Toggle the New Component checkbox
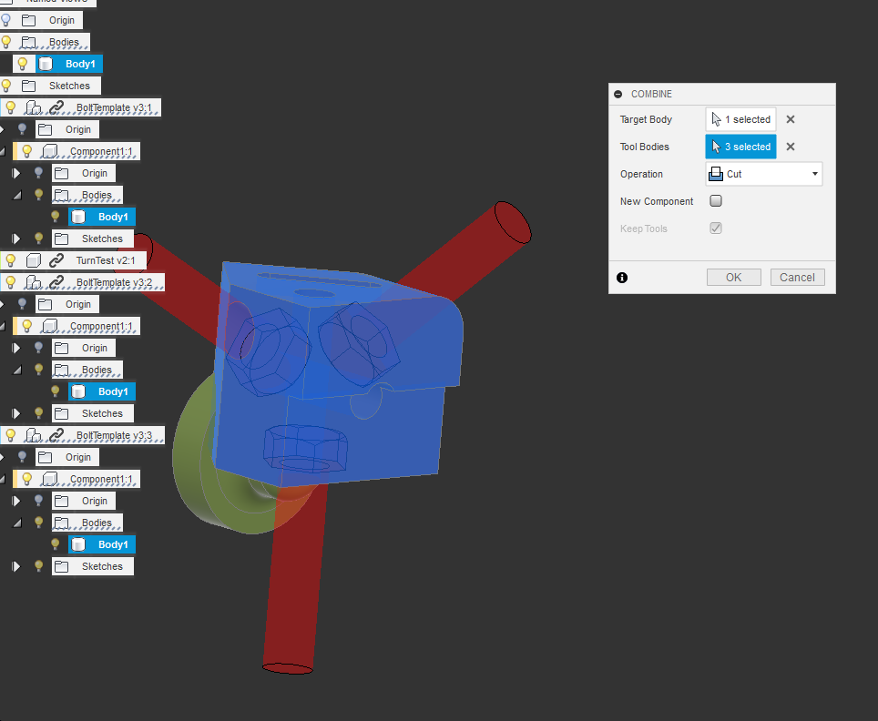This screenshot has width=878, height=721. (x=716, y=201)
